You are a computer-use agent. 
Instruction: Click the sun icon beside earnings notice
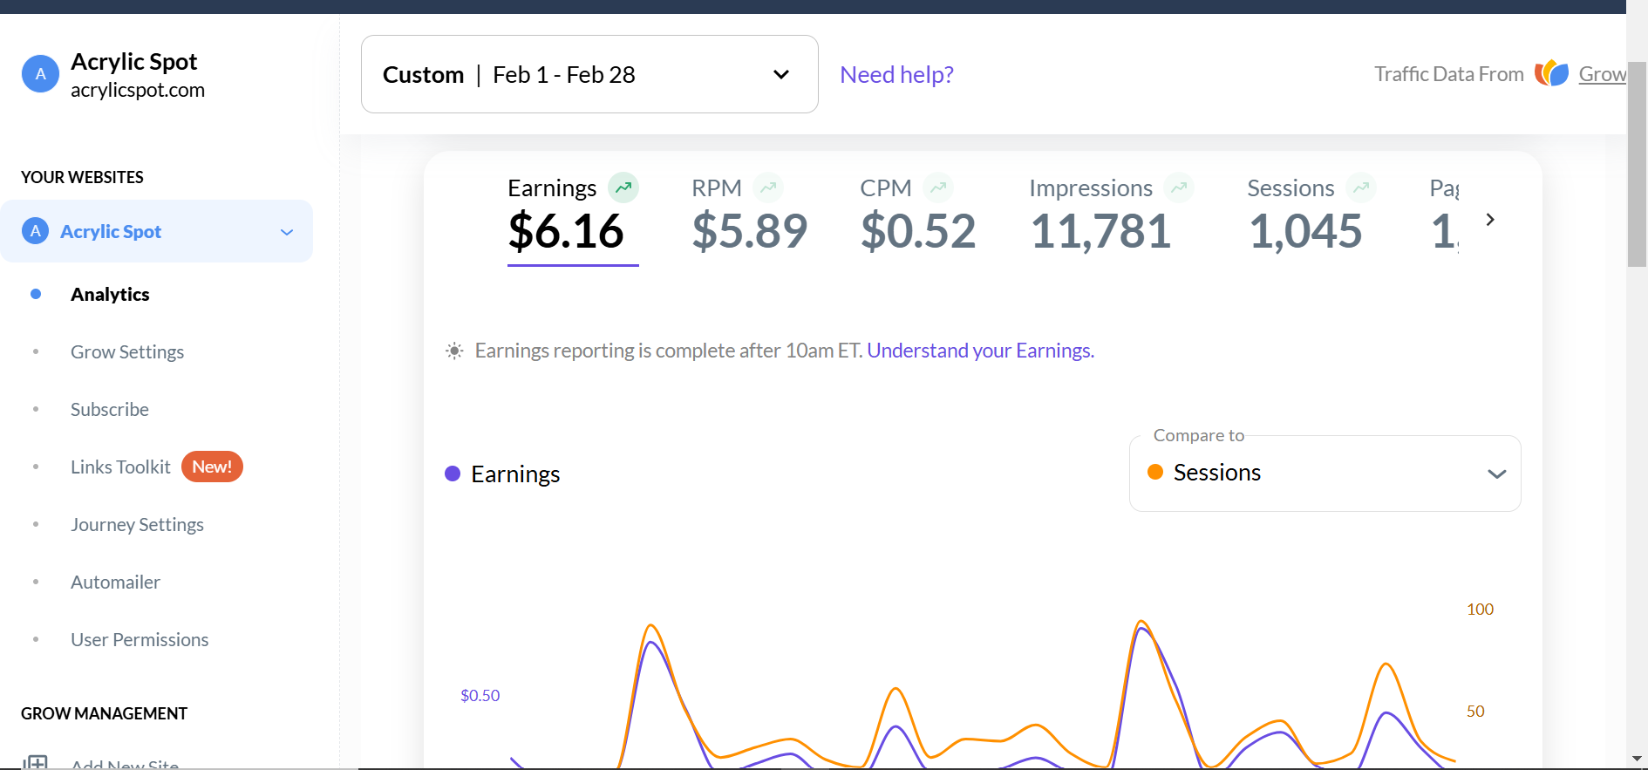(454, 351)
